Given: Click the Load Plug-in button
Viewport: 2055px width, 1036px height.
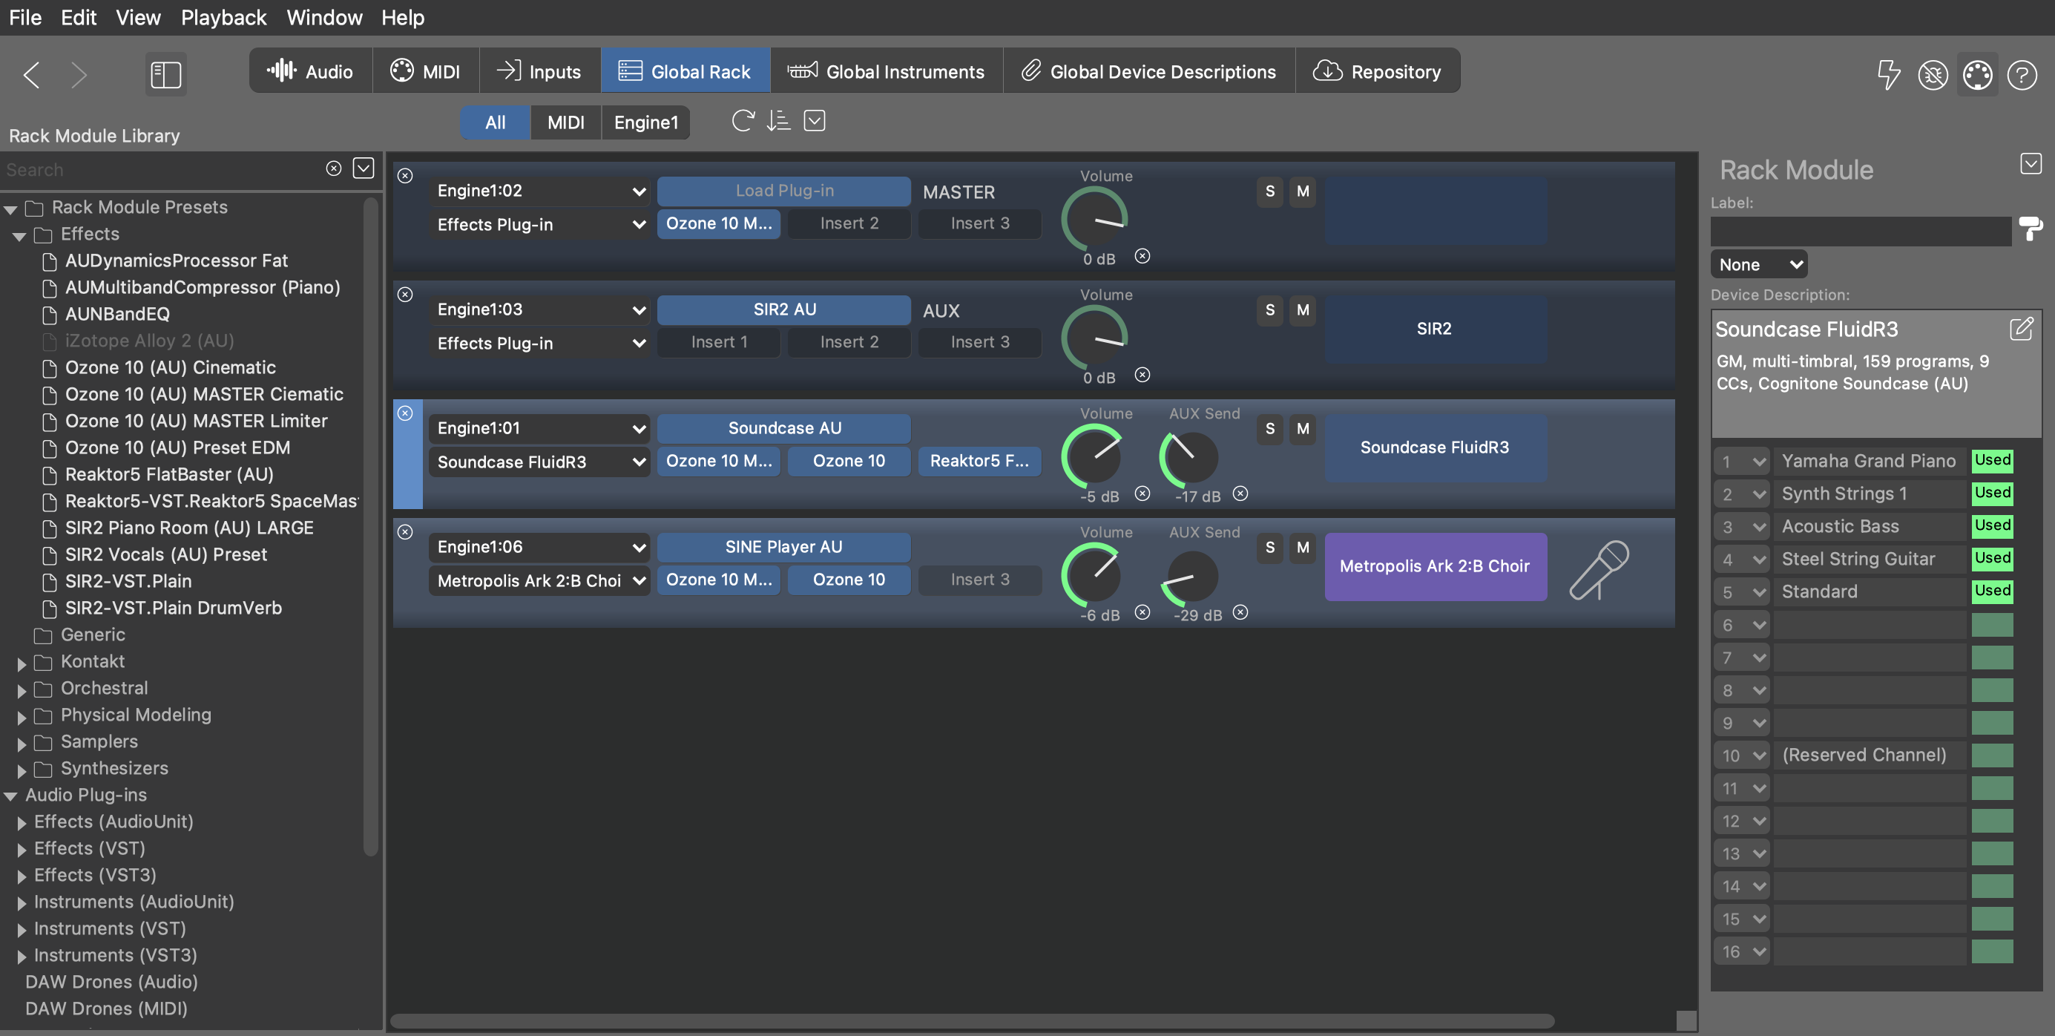Looking at the screenshot, I should [x=784, y=190].
